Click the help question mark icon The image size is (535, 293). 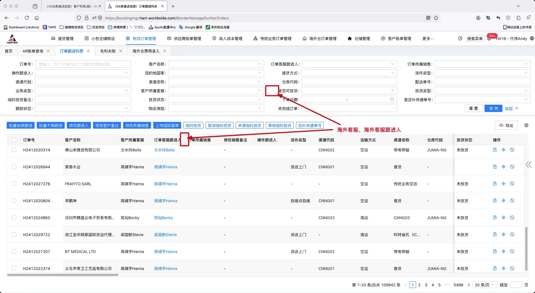[x=460, y=38]
